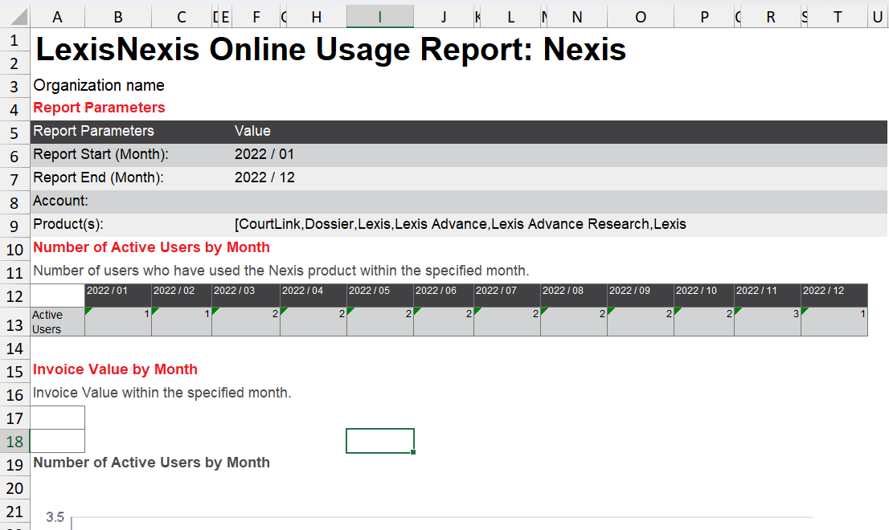Viewport: 889px width, 530px height.
Task: Select column L header
Action: click(x=510, y=17)
